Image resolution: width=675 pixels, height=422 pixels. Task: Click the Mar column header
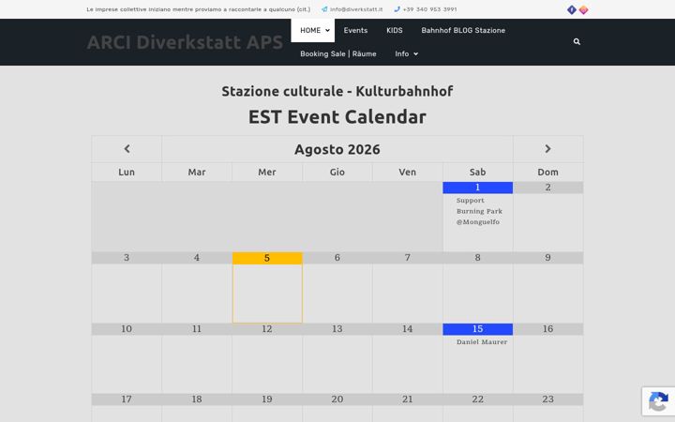click(197, 173)
